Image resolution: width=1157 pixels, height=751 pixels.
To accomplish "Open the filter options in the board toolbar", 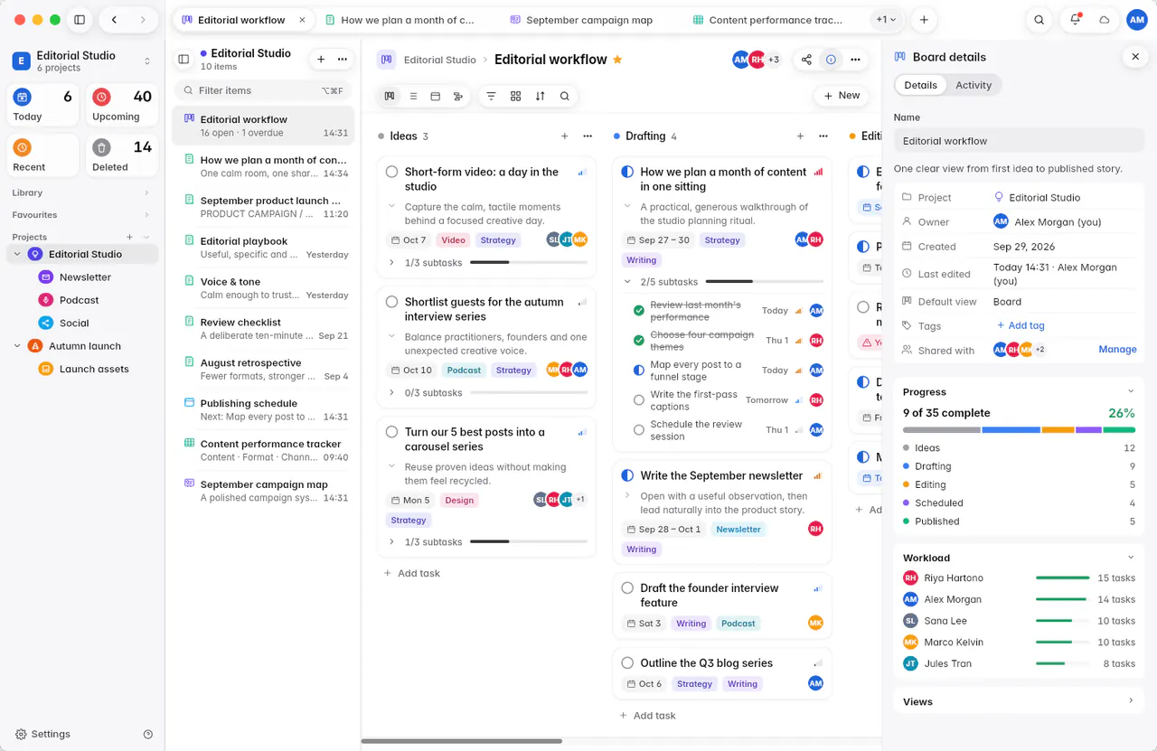I will (x=492, y=96).
